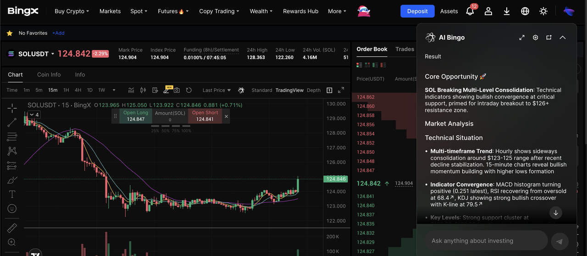The width and height of the screenshot is (587, 256).
Task: Open the notifications bell icon
Action: click(470, 11)
